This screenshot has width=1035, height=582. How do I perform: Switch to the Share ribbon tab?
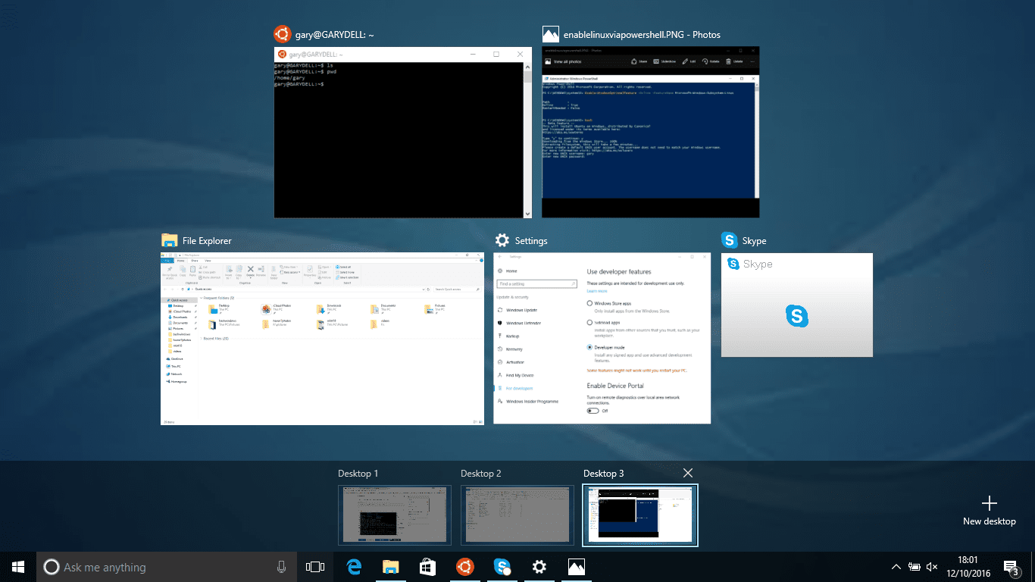pyautogui.click(x=194, y=261)
